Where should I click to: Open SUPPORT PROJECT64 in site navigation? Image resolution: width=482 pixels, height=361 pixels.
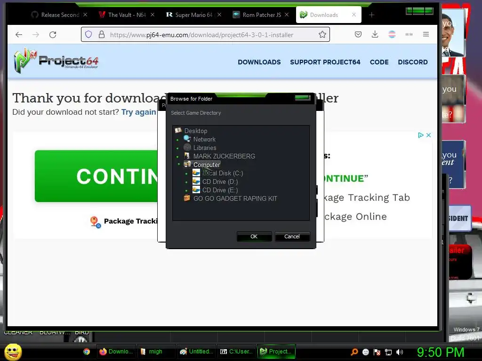pyautogui.click(x=325, y=62)
